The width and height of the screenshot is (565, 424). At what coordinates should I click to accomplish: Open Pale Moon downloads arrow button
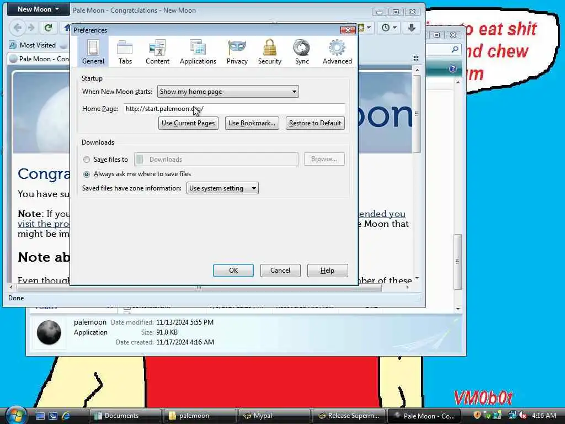coord(411,28)
